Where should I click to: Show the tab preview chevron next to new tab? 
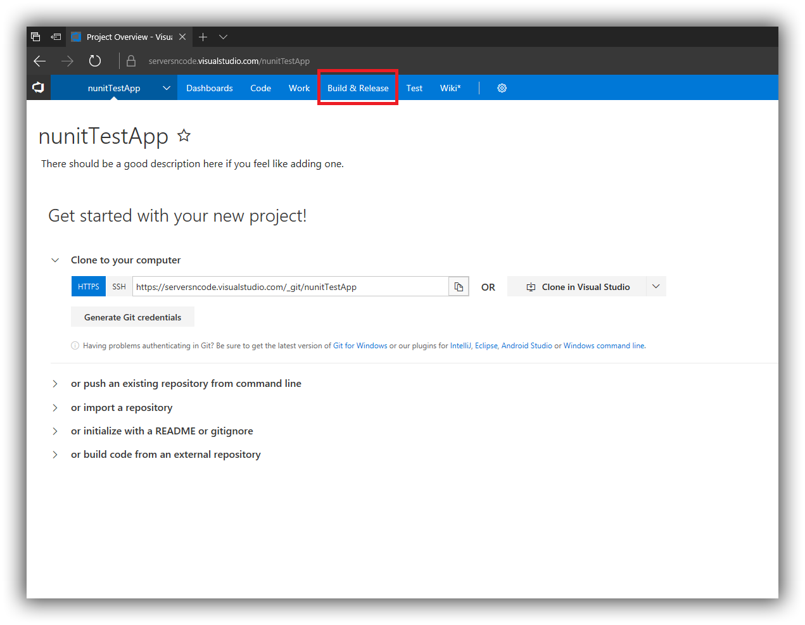pyautogui.click(x=223, y=37)
